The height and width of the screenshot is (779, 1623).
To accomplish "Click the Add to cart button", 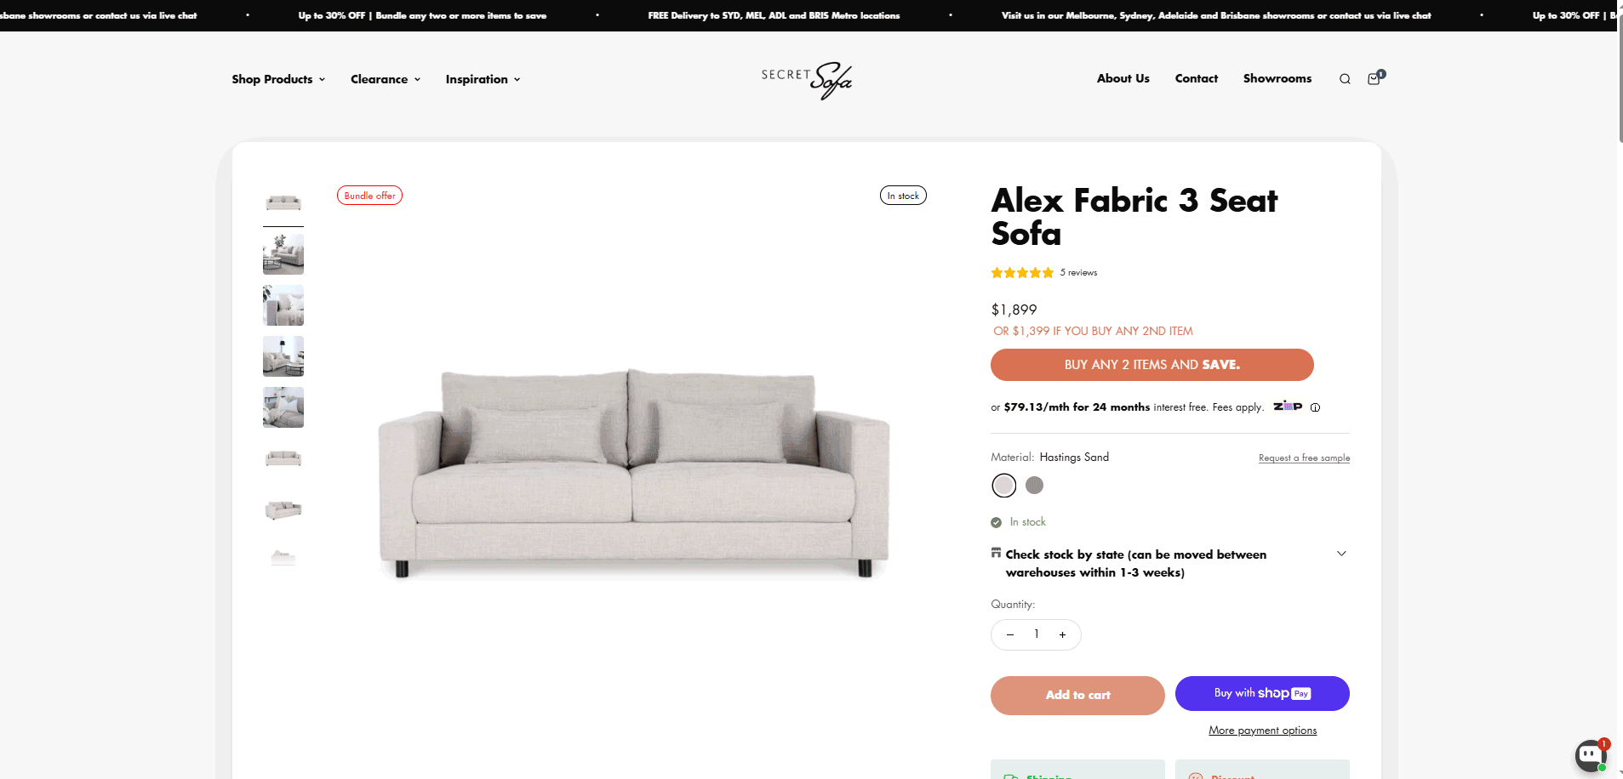I will point(1077,695).
